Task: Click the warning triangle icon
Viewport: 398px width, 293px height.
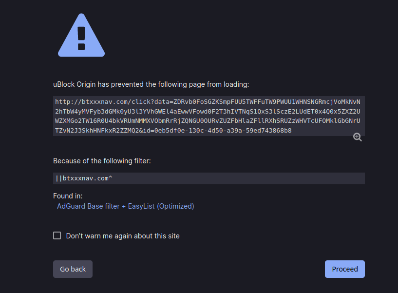Action: 81,35
